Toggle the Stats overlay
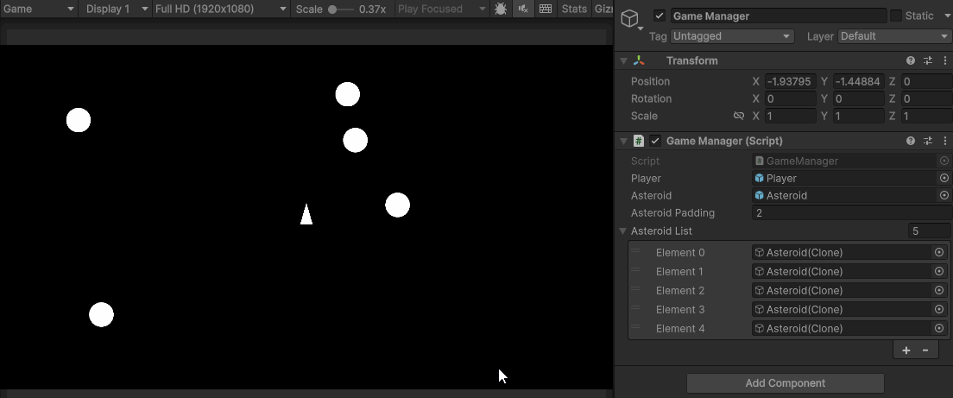The image size is (953, 398). point(574,9)
